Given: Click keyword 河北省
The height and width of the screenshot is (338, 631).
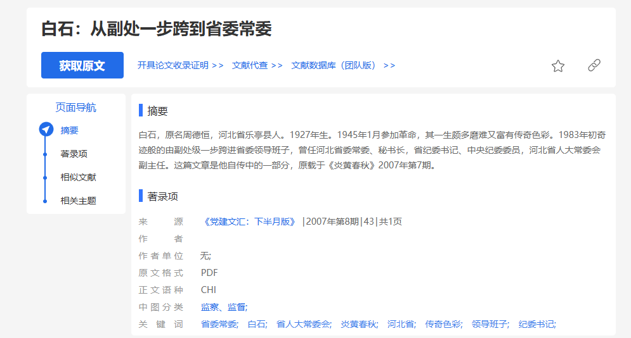Looking at the screenshot, I should (401, 324).
